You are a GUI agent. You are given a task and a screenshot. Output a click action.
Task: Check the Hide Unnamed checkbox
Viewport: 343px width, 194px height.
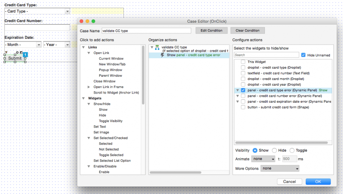point(303,55)
